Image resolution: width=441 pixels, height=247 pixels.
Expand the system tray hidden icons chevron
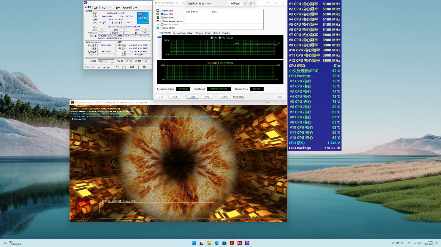pos(393,243)
